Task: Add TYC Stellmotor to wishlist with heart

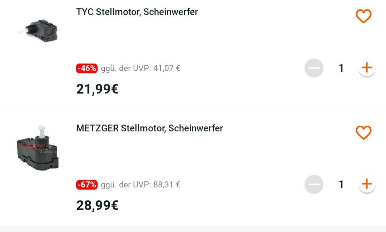Action: coord(363,16)
